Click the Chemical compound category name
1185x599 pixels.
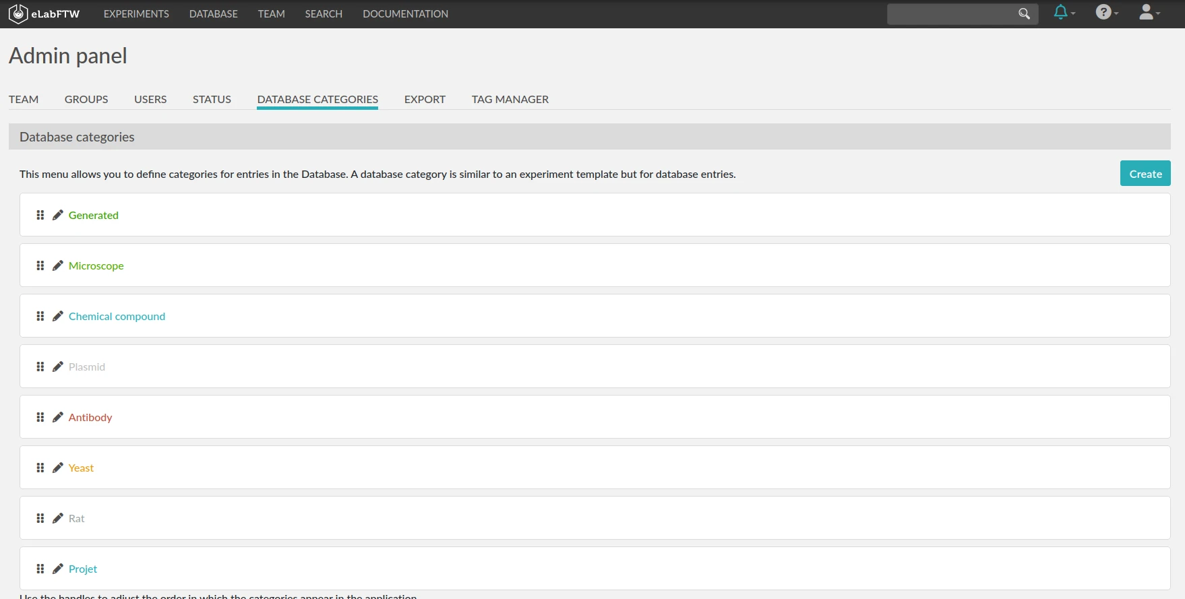[117, 316]
